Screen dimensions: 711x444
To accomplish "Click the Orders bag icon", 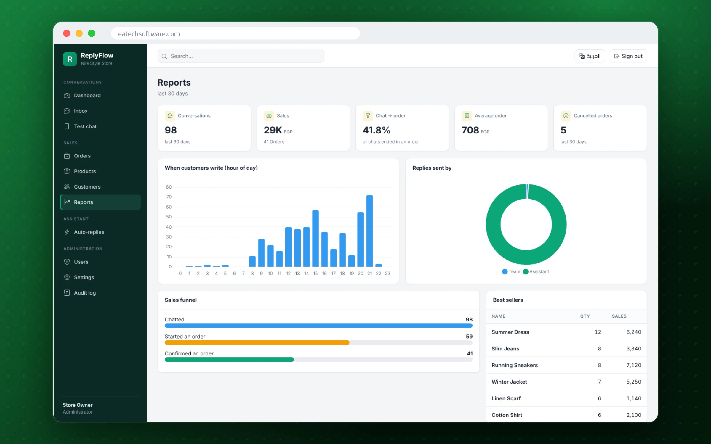I will tap(67, 156).
